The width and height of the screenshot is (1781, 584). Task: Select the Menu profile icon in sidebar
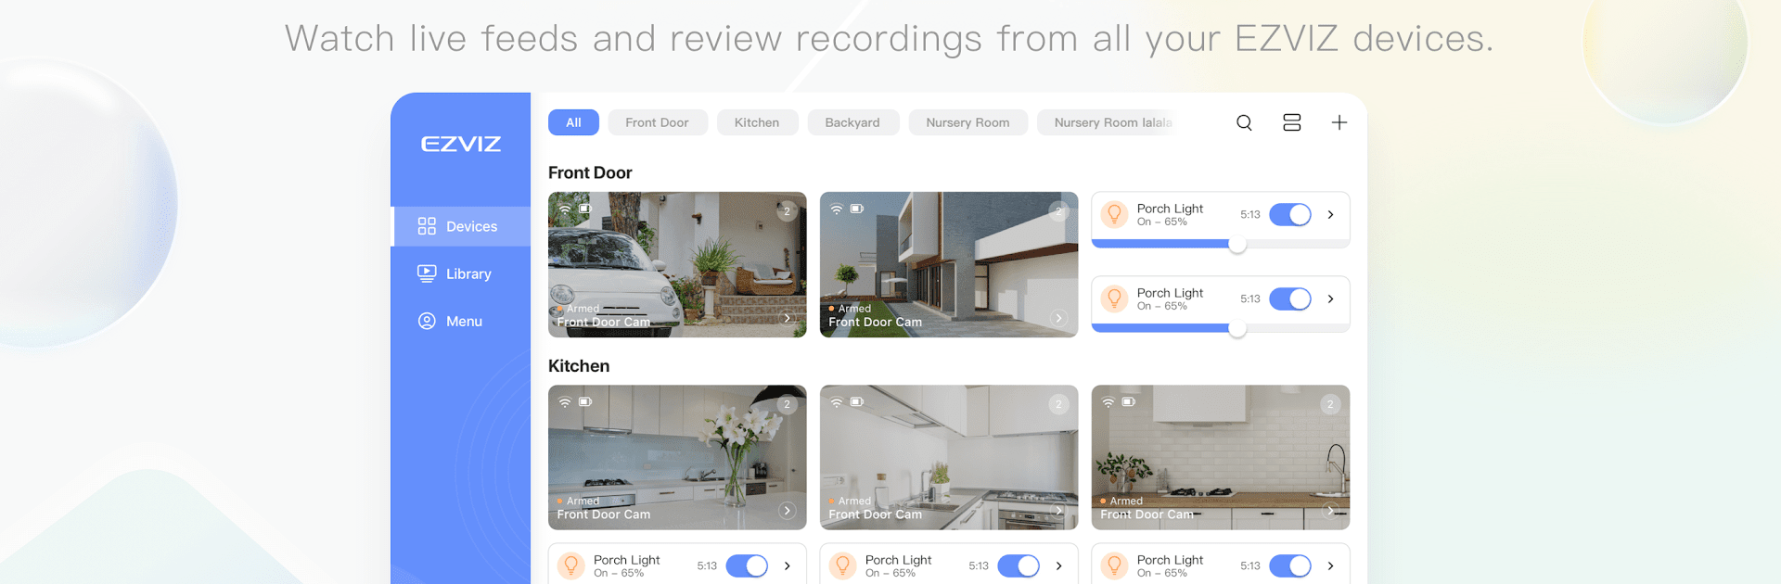point(427,321)
